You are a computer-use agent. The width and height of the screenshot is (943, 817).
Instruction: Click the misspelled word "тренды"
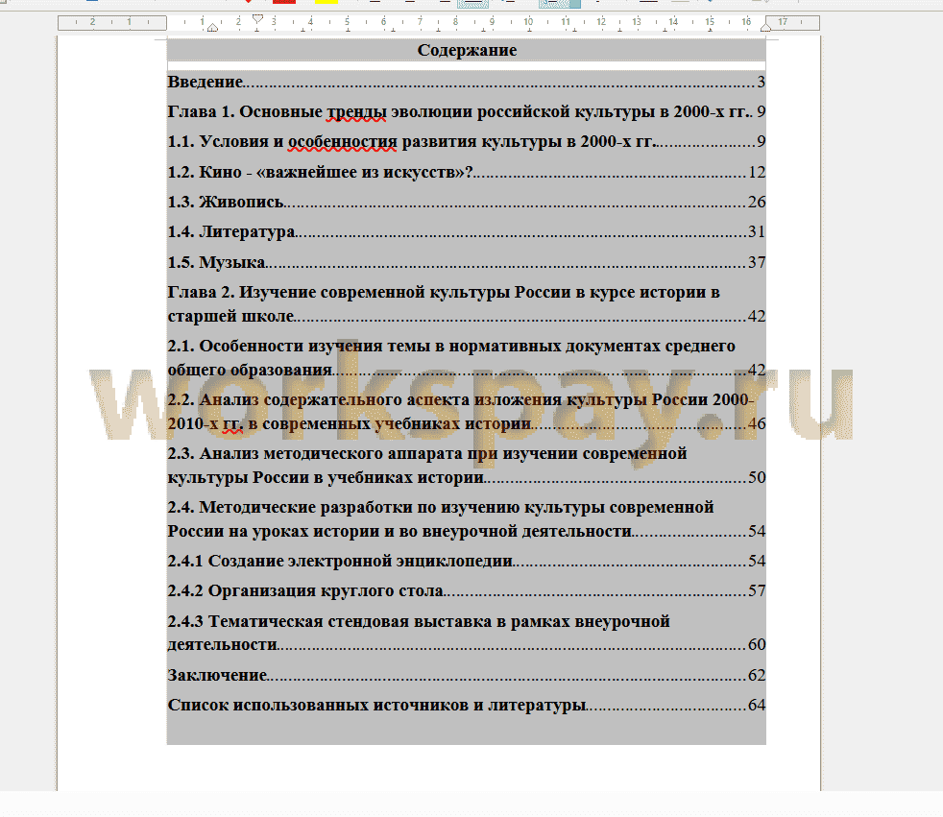pos(356,111)
